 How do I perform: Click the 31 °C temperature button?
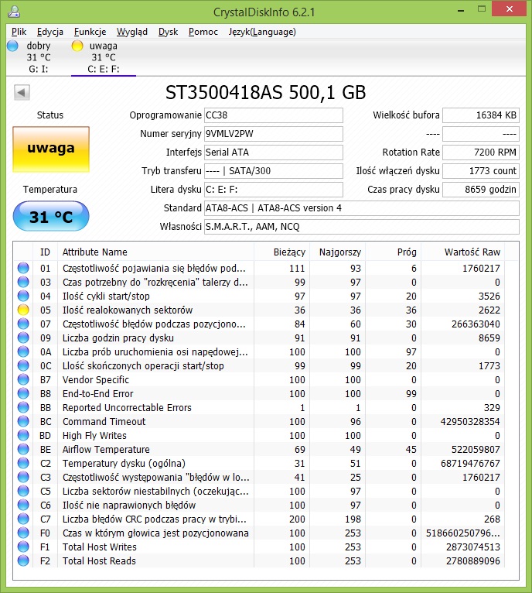click(x=51, y=216)
